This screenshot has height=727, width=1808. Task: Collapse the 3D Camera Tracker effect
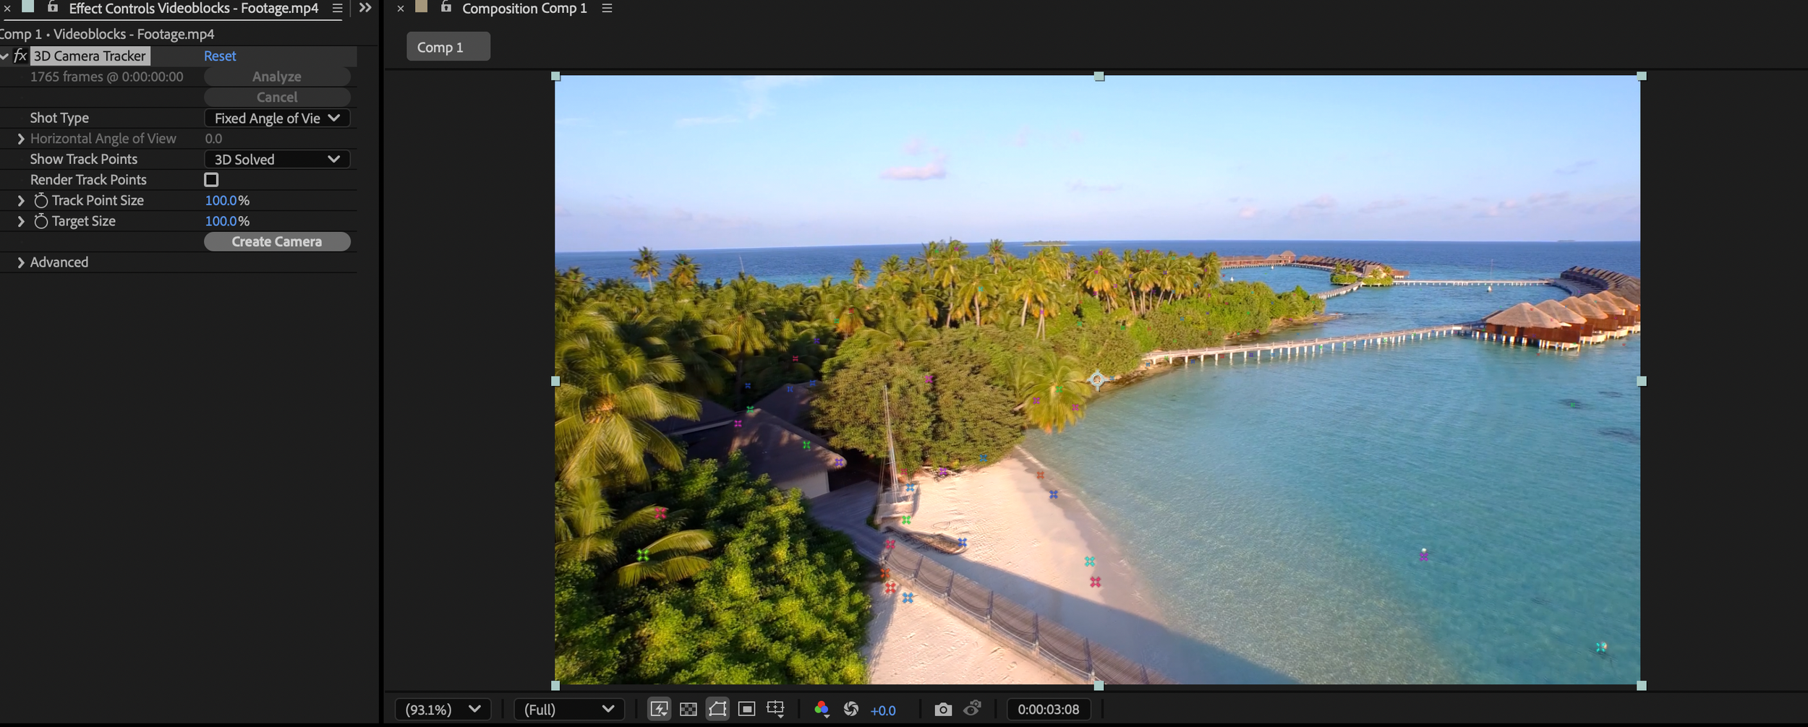click(5, 56)
